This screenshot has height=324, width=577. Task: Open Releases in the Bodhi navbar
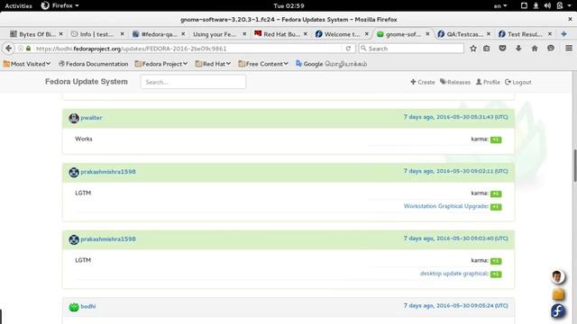tap(455, 82)
